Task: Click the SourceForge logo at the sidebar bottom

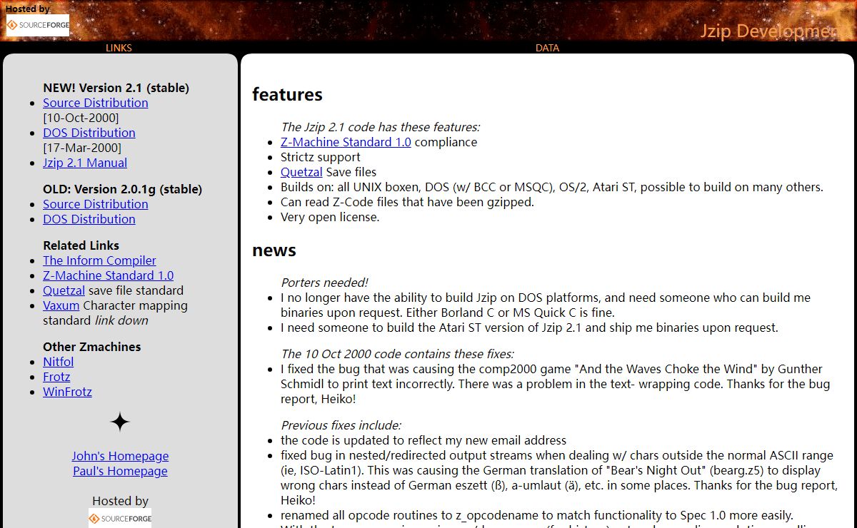Action: [120, 518]
